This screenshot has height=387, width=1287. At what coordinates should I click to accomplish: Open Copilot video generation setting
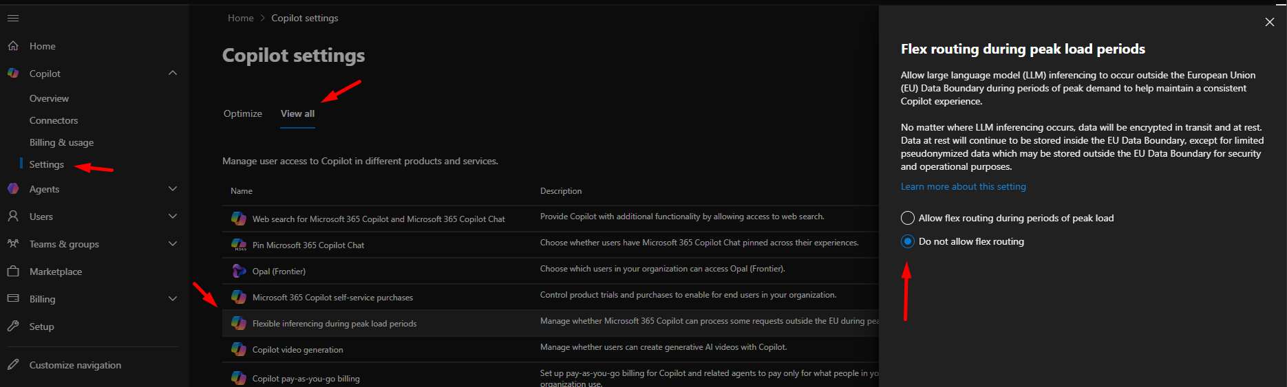click(297, 350)
